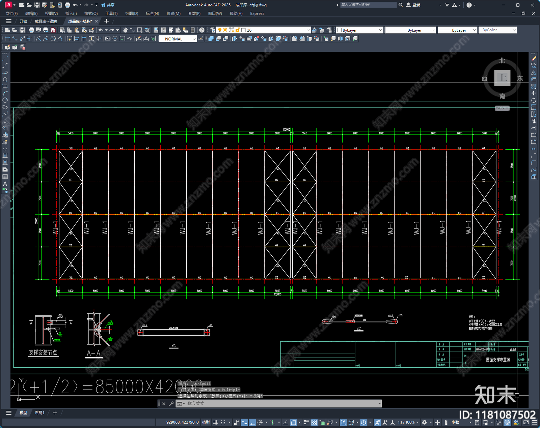
Task: Click the Rotate tool in right toolbar
Action: 534,100
